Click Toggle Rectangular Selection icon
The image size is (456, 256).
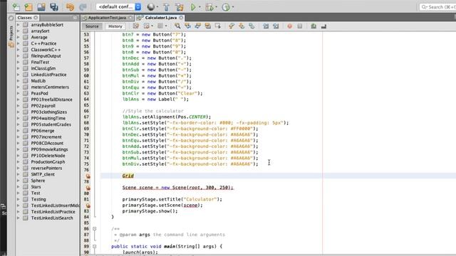point(218,26)
